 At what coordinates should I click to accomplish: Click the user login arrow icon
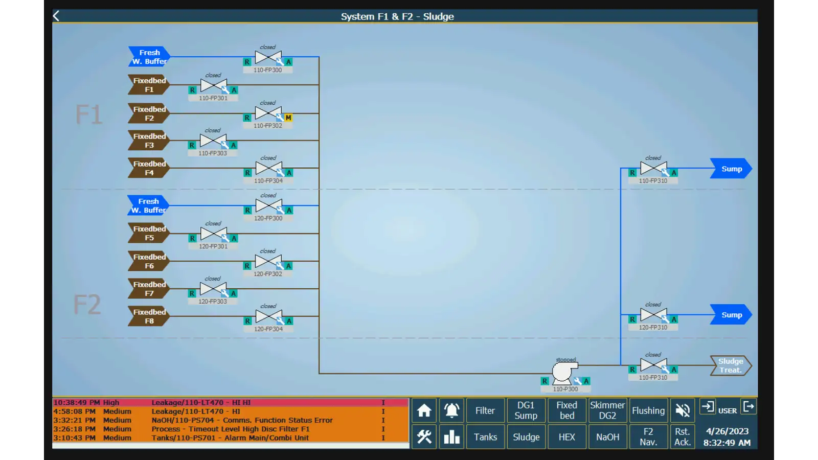coord(708,407)
